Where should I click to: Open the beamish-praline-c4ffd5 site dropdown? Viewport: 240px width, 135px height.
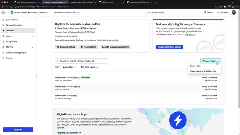coord(66,12)
